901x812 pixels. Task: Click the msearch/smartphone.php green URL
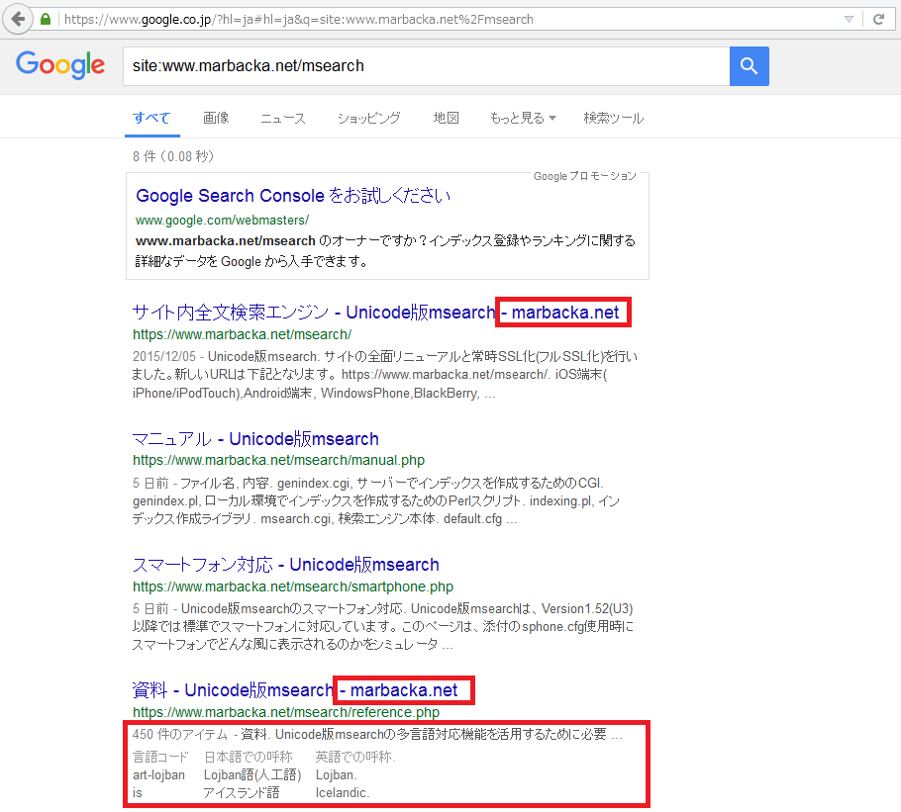(x=293, y=586)
